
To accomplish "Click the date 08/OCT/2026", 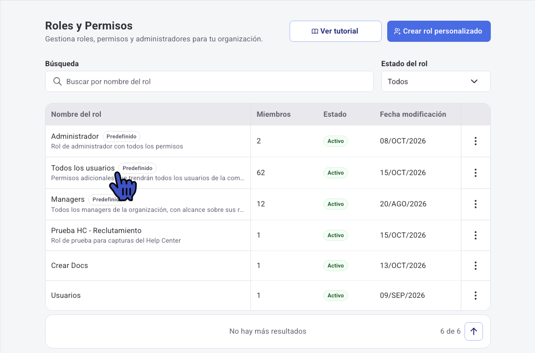I will tap(402, 141).
